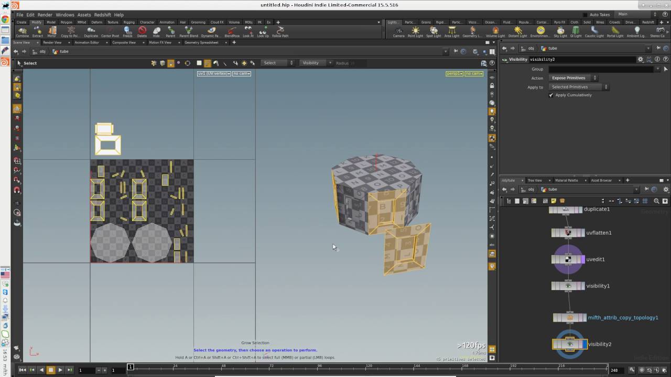Open the no cam menu in perspective viewport
Viewport: 671px width, 377px height.
point(474,74)
